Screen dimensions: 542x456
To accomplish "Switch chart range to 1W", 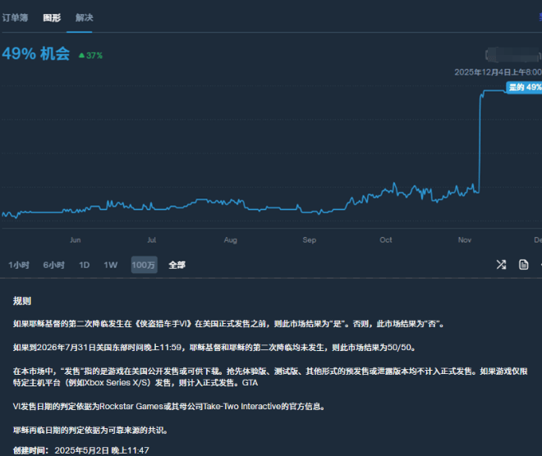I will click(110, 265).
